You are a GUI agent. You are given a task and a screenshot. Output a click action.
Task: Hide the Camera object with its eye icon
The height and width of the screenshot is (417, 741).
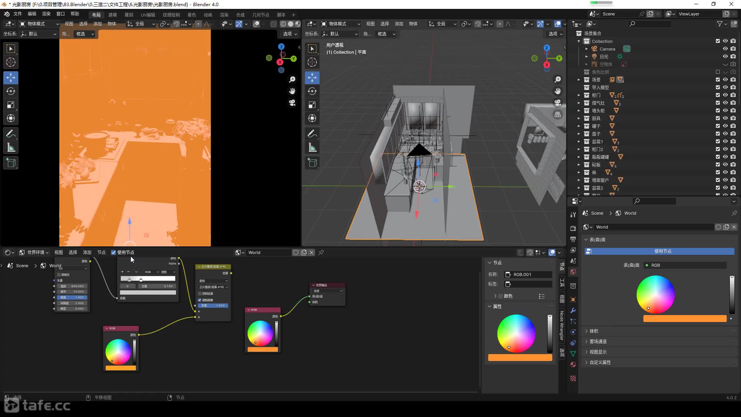[x=725, y=49]
